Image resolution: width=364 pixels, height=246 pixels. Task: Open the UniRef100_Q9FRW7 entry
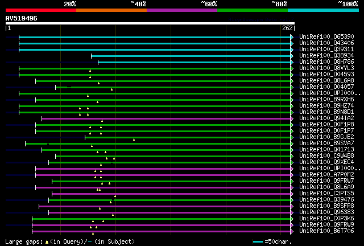coord(326,181)
